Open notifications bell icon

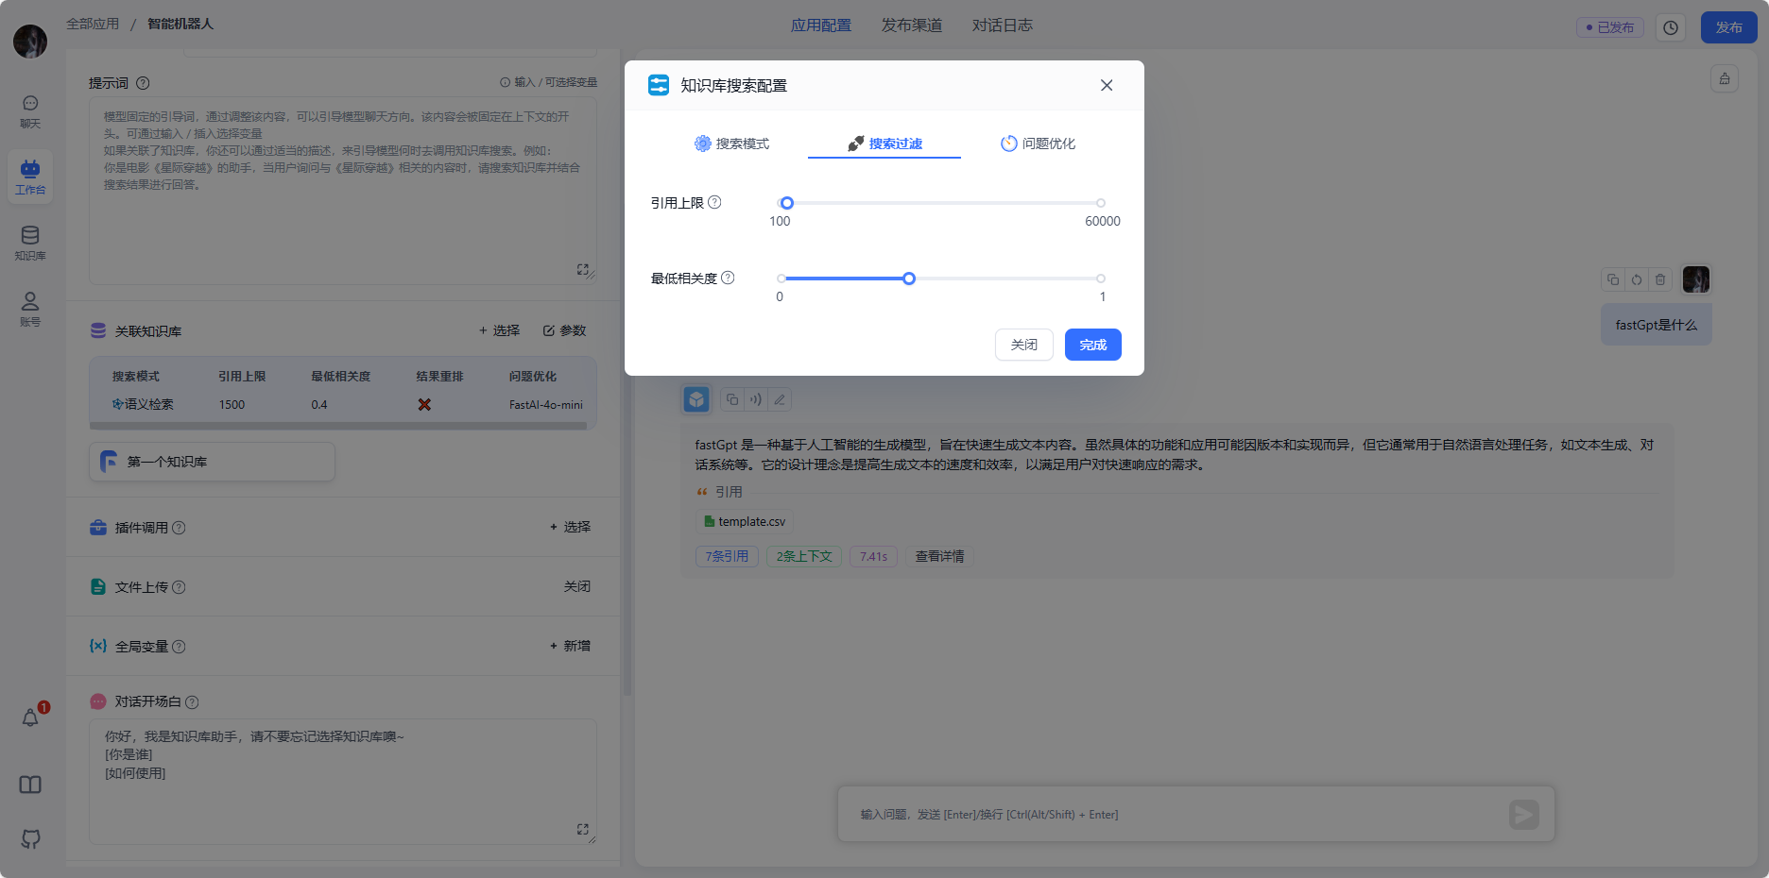[x=30, y=718]
